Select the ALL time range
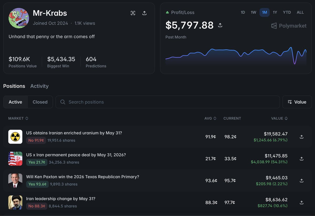This screenshot has height=216, width=315. tap(300, 12)
